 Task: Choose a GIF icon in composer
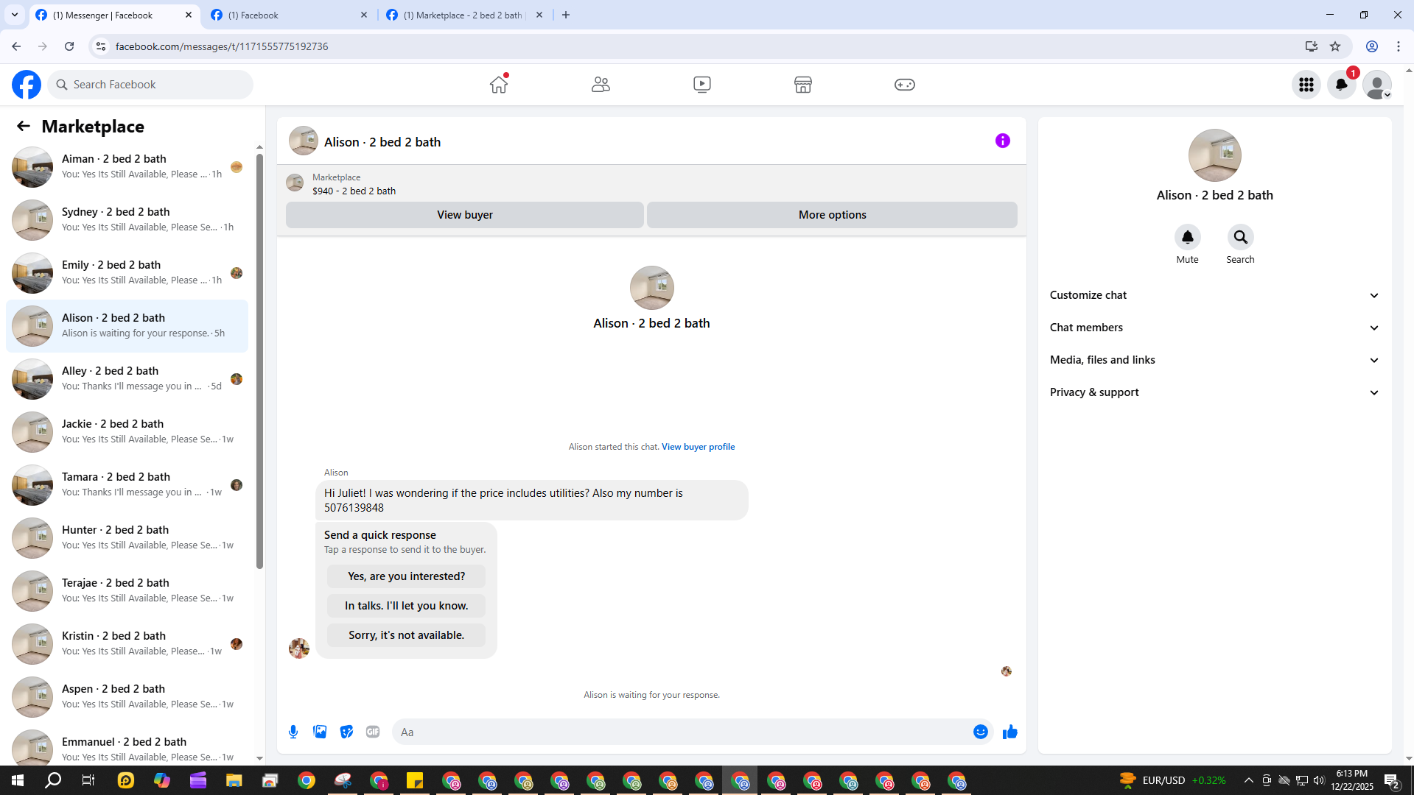tap(373, 732)
